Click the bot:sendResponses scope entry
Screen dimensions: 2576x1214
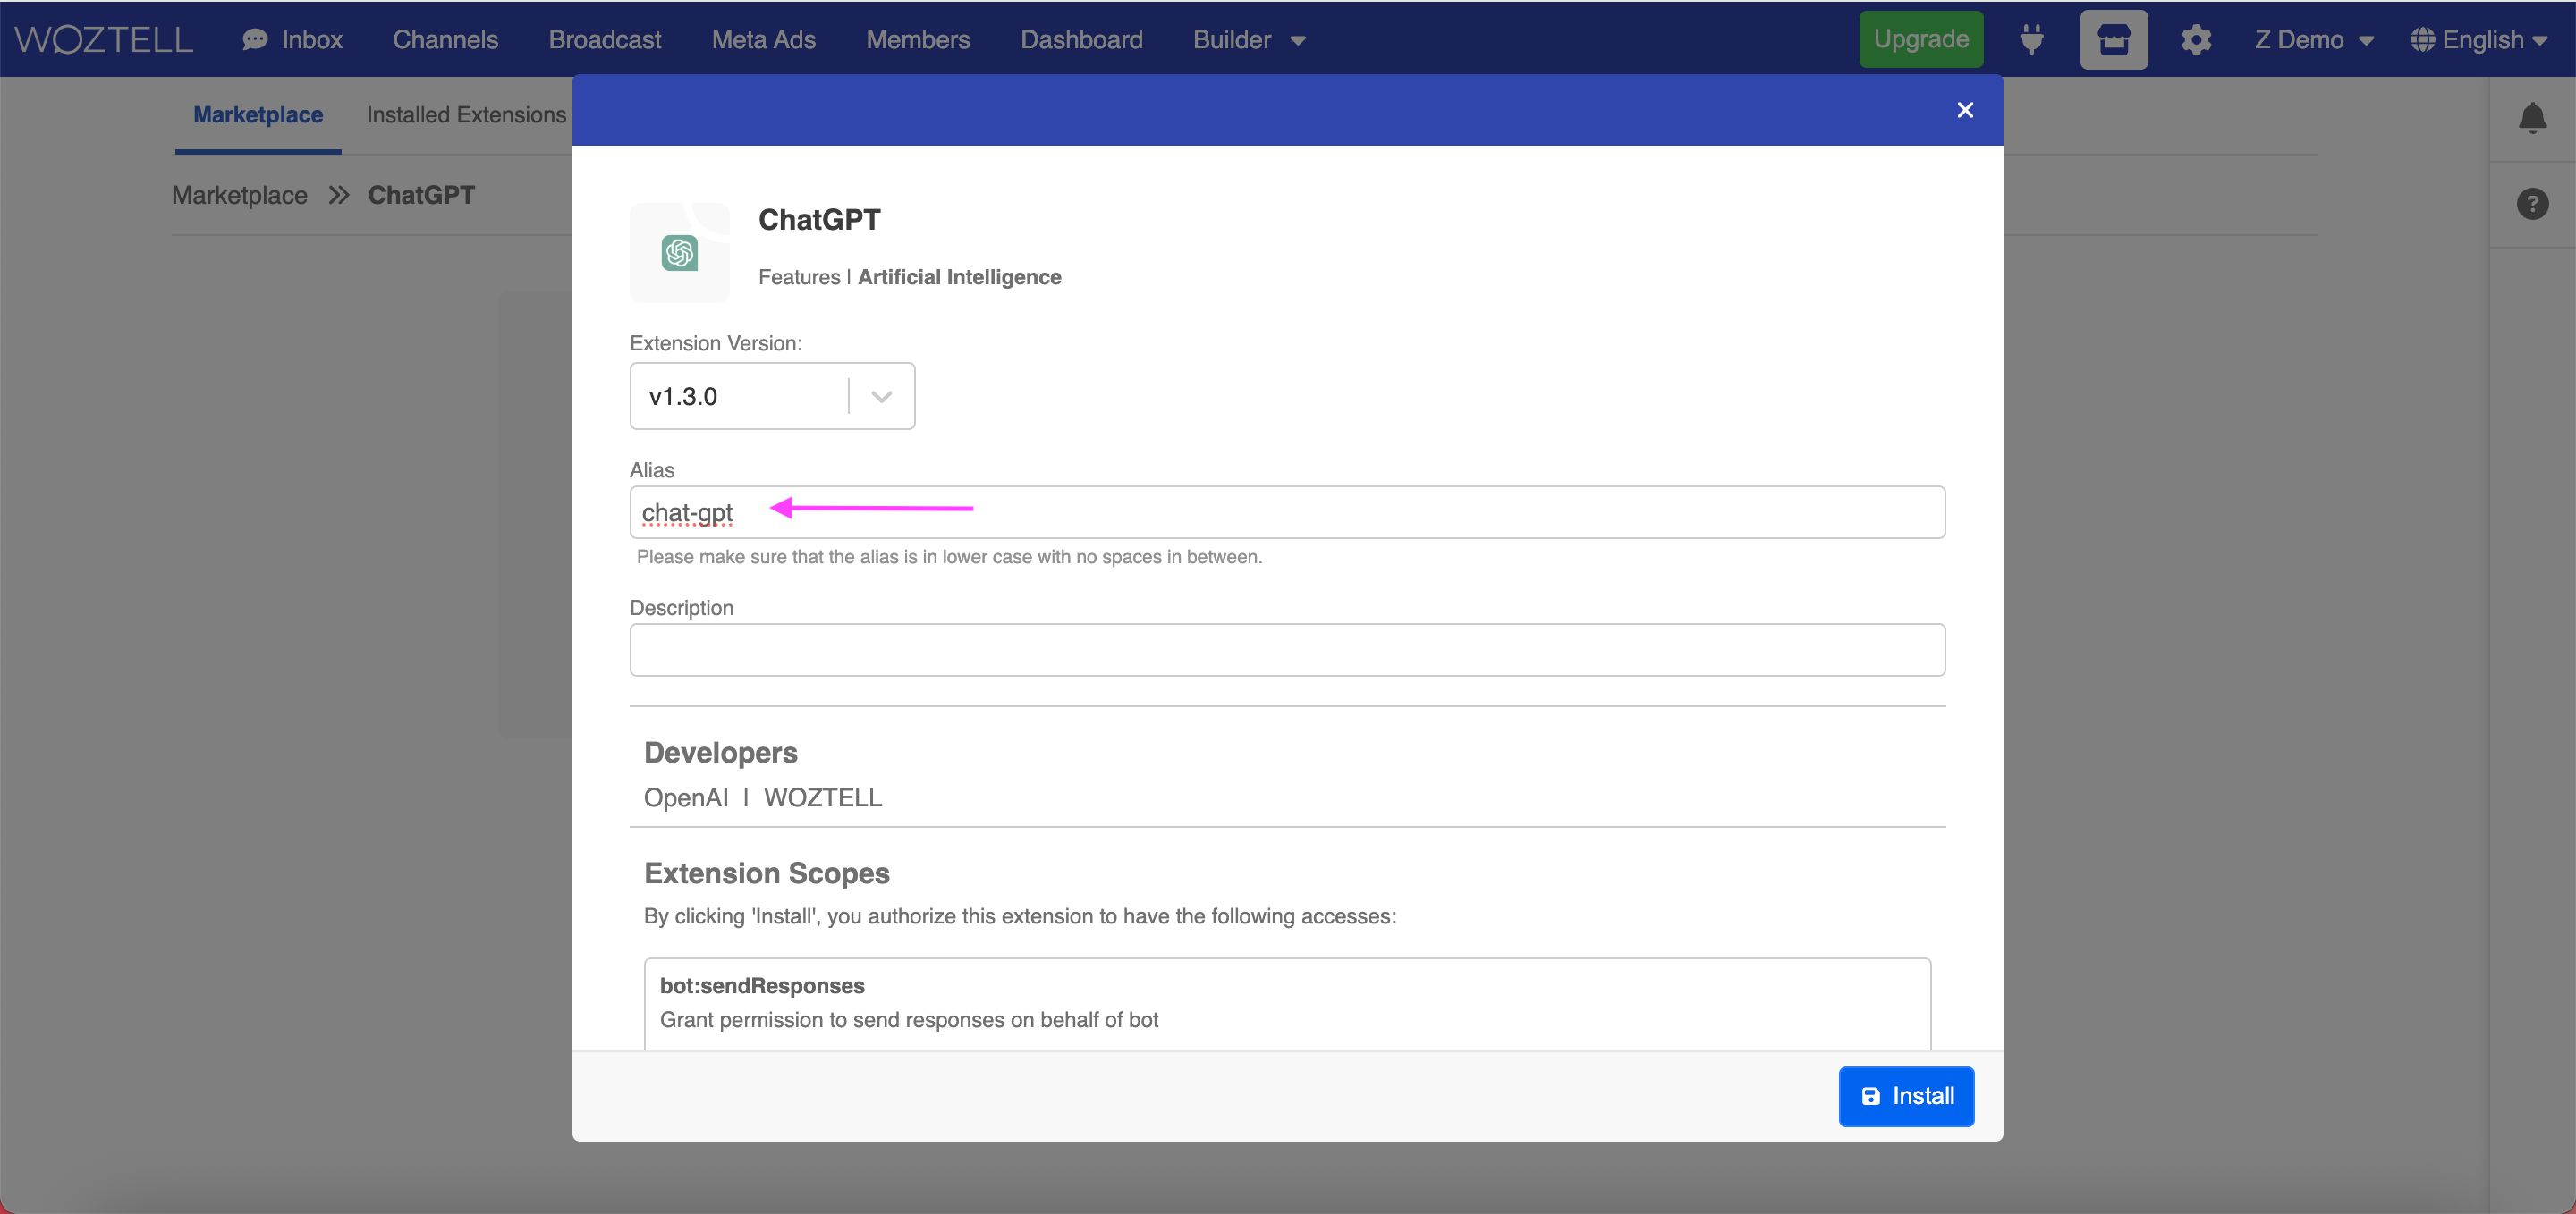1287,1003
